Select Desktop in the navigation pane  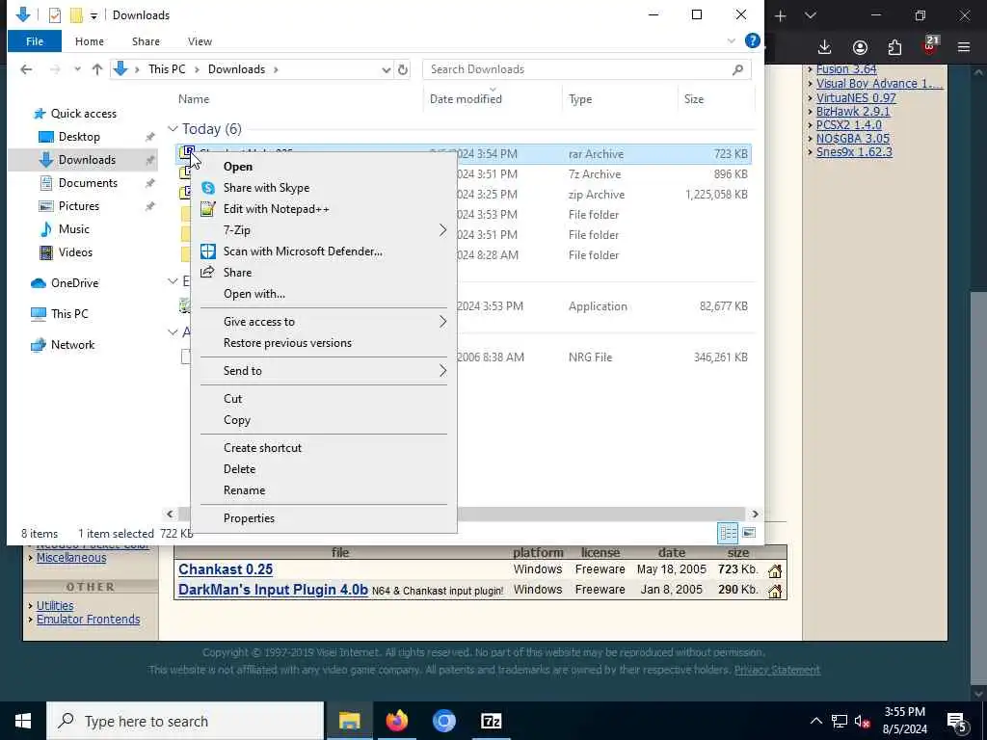(x=79, y=137)
